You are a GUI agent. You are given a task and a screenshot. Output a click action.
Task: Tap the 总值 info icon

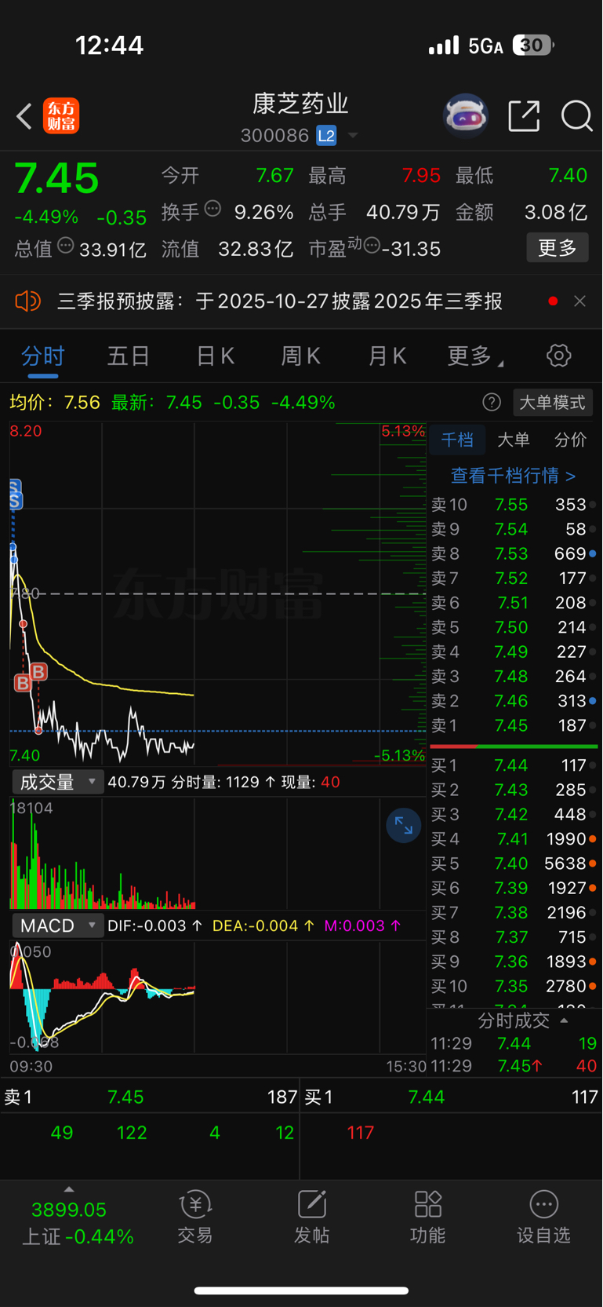click(x=66, y=246)
